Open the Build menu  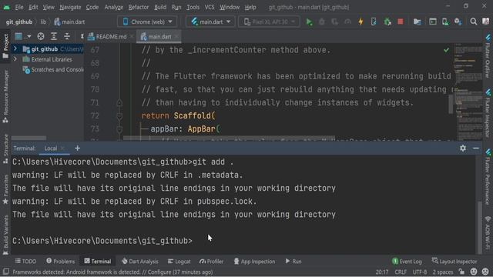point(160,7)
